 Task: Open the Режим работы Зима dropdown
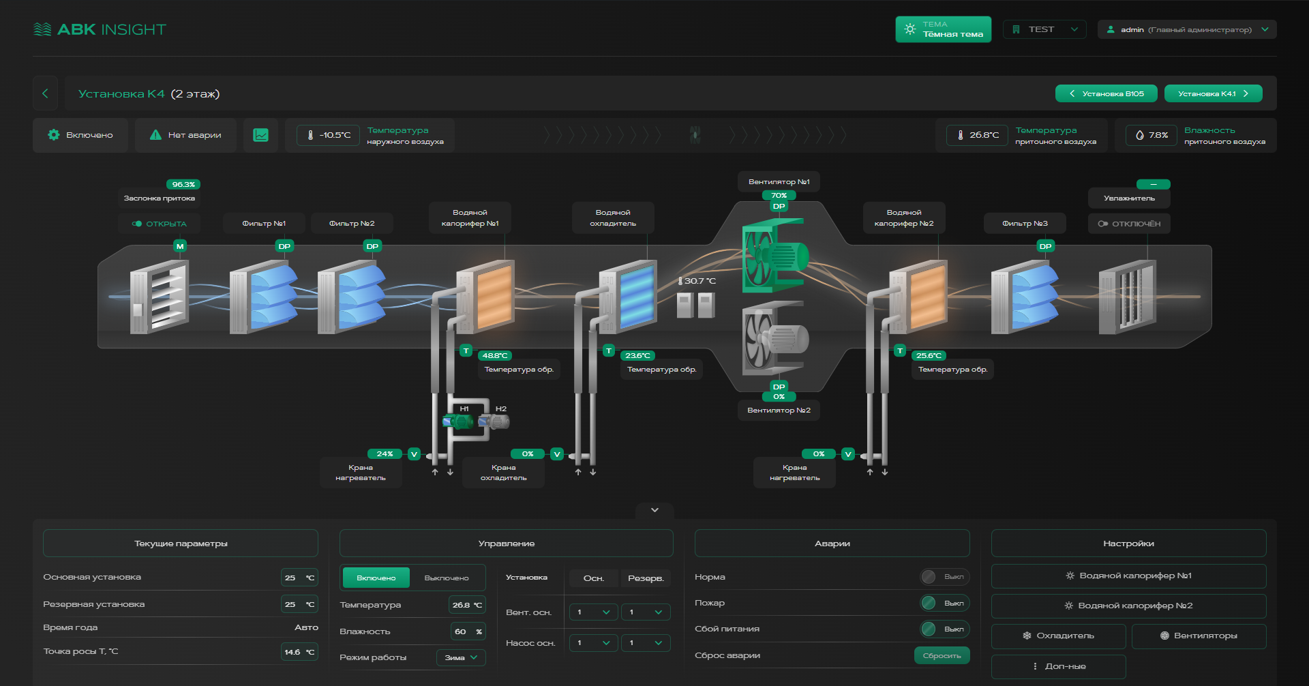point(461,657)
